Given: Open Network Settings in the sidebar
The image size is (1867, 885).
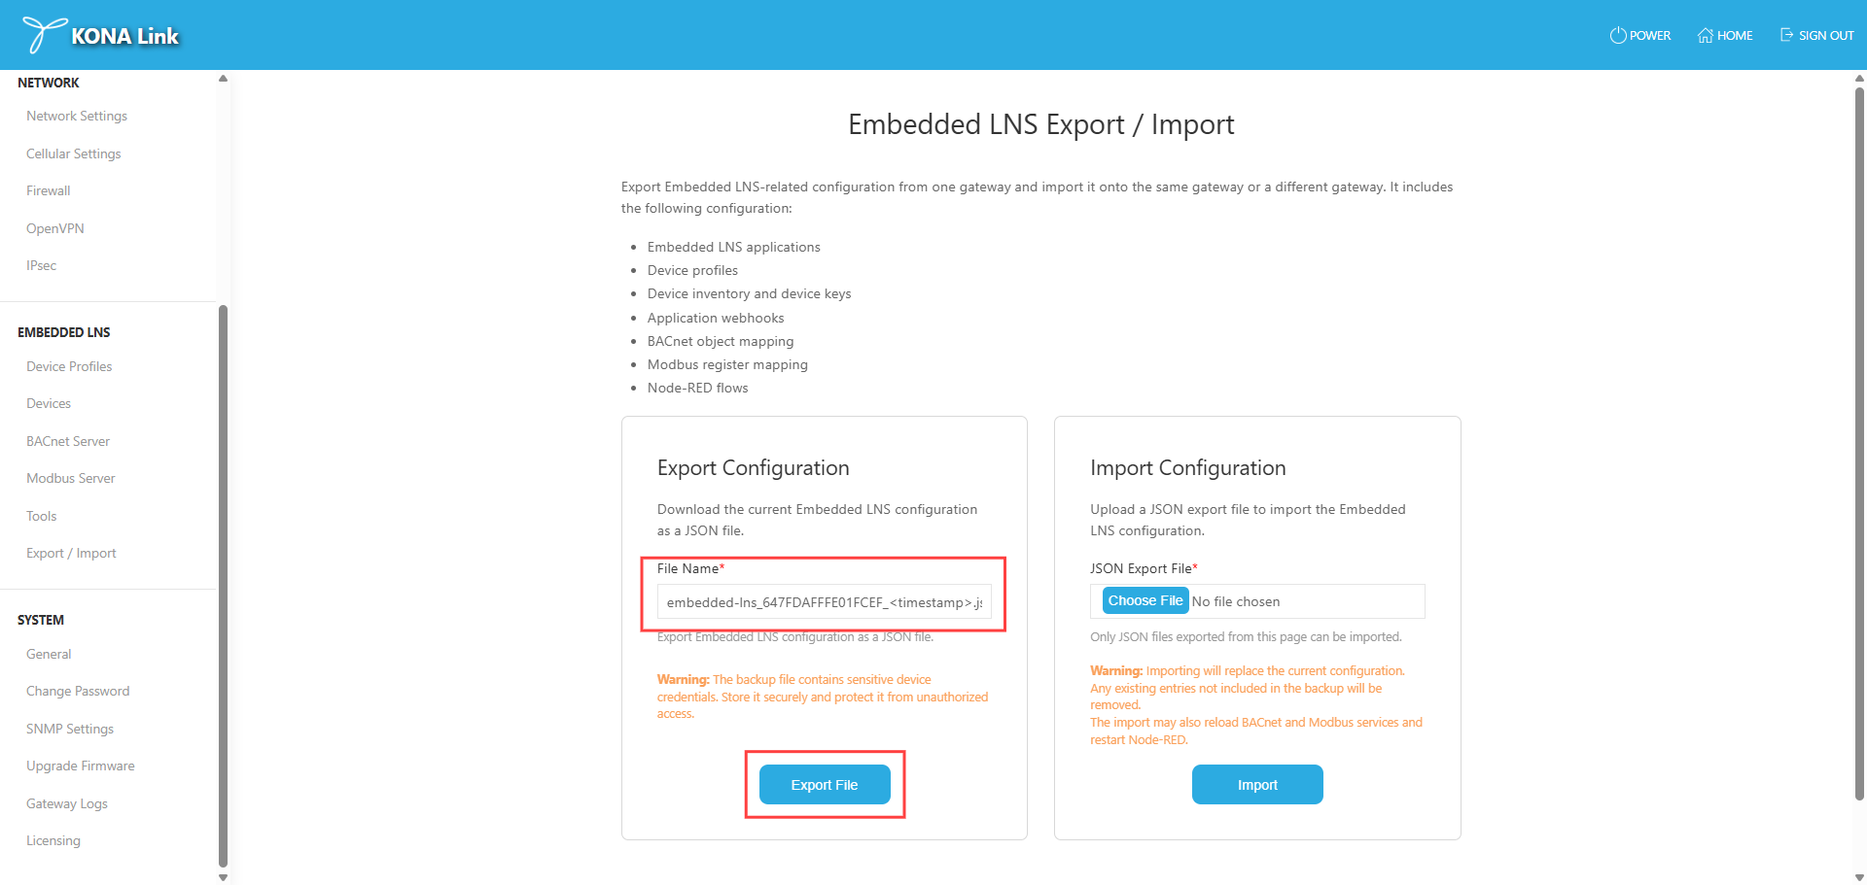Looking at the screenshot, I should (77, 116).
